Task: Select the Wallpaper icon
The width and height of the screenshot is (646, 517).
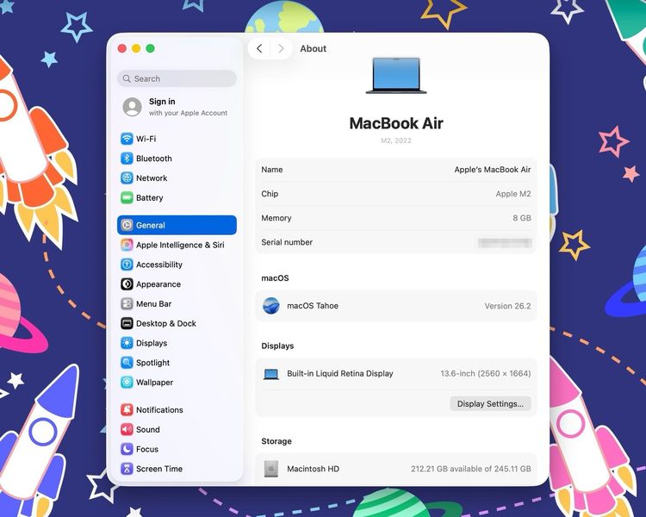Action: (127, 383)
